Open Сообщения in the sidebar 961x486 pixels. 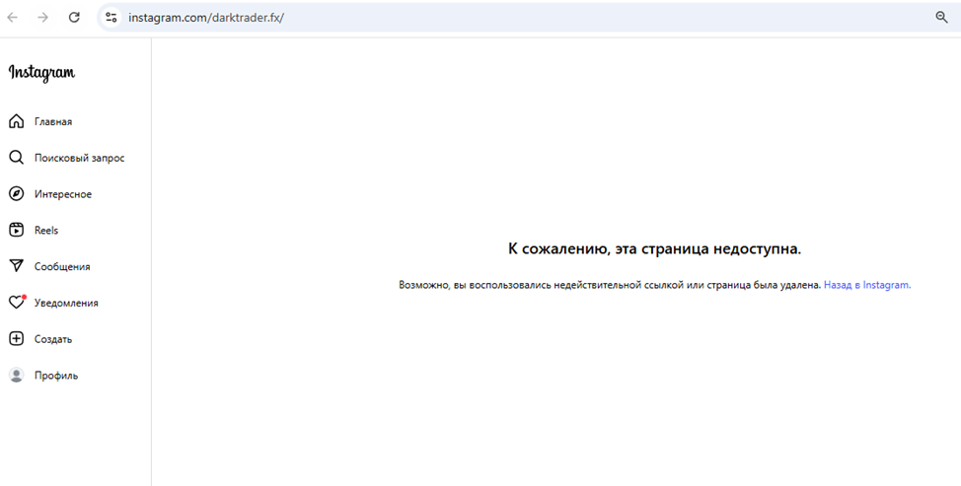[62, 267]
